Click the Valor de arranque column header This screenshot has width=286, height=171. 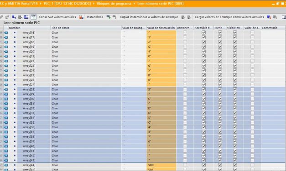(134, 28)
